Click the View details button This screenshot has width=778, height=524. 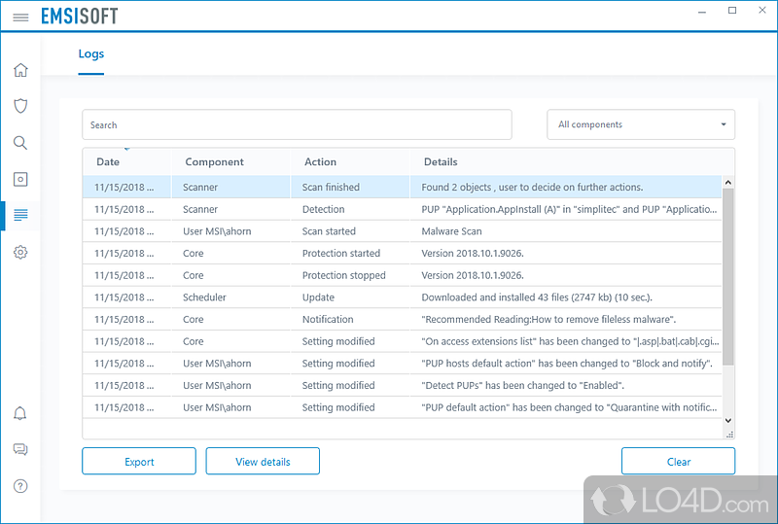coord(263,462)
